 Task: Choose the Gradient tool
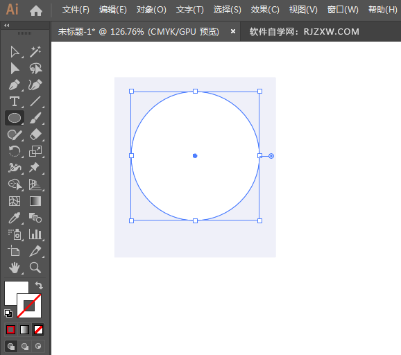35,201
